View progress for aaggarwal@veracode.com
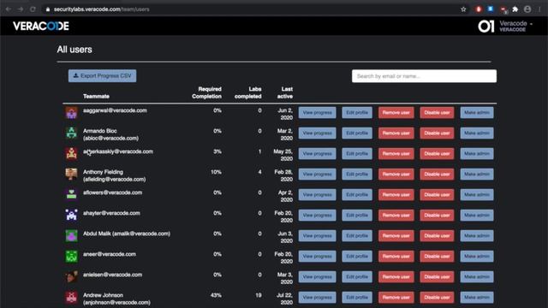The image size is (548, 308). 317,112
